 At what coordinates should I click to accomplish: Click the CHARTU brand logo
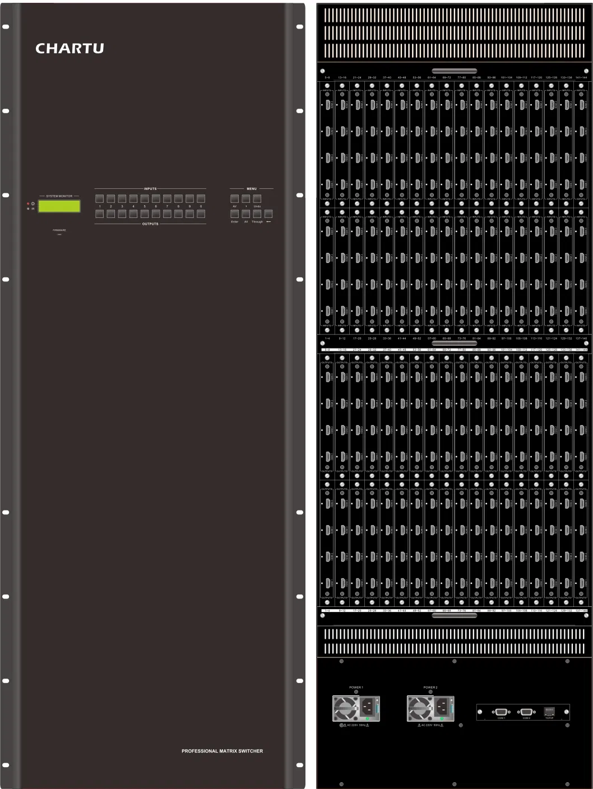click(x=71, y=48)
